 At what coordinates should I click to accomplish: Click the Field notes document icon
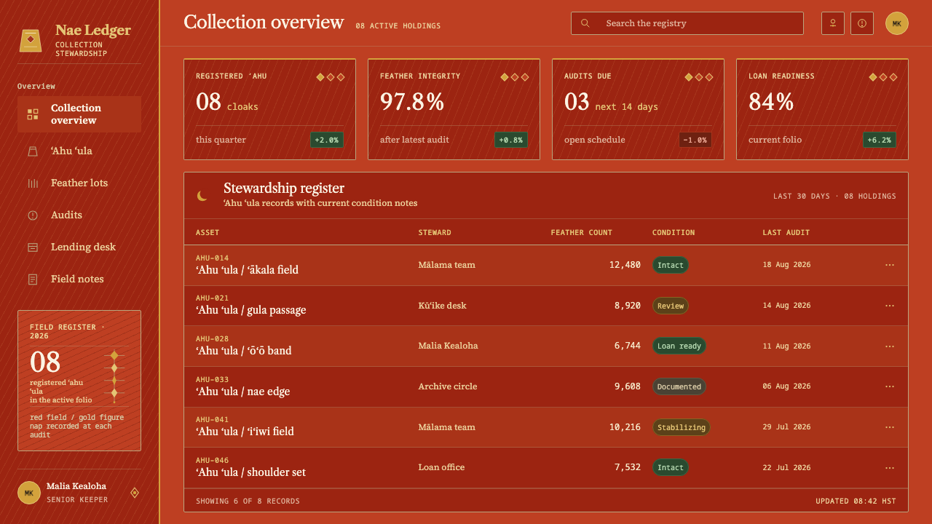click(x=33, y=279)
